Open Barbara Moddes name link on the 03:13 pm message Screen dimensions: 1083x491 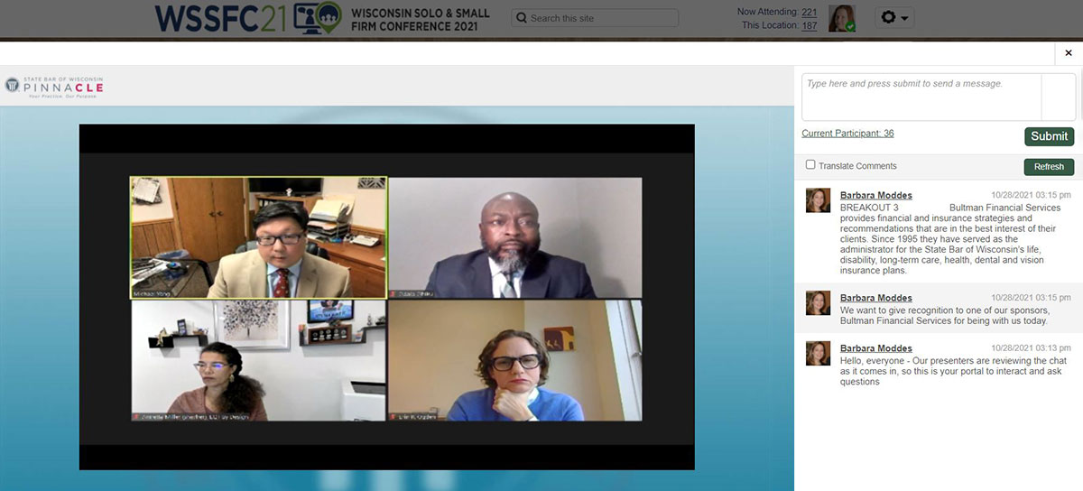[875, 348]
